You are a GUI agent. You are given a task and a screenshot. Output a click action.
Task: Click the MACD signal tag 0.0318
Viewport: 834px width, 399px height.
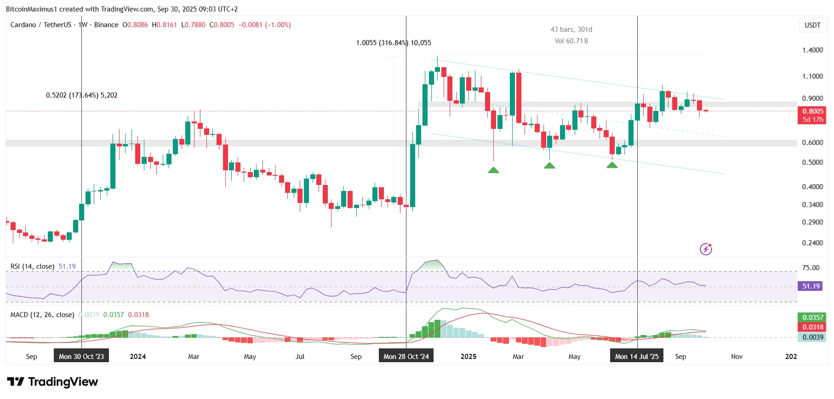coord(812,327)
